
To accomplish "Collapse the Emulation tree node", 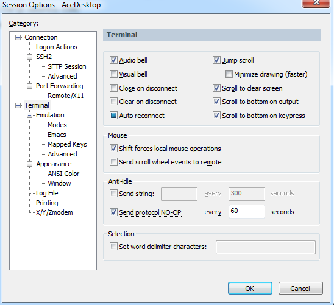I will click(x=29, y=116).
